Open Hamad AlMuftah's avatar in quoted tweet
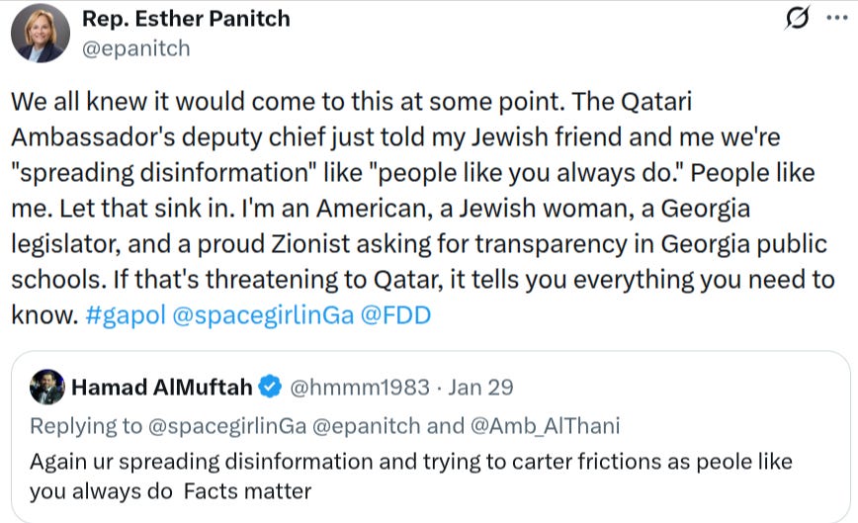This screenshot has height=523, width=858. click(47, 387)
